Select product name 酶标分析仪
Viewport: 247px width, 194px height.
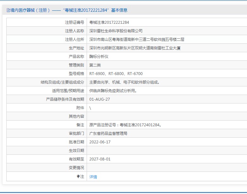(99, 57)
